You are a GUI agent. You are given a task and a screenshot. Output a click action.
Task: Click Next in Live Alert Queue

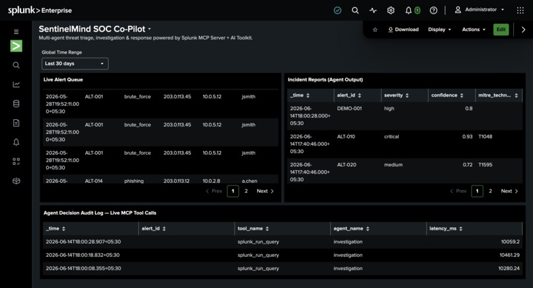click(x=265, y=191)
